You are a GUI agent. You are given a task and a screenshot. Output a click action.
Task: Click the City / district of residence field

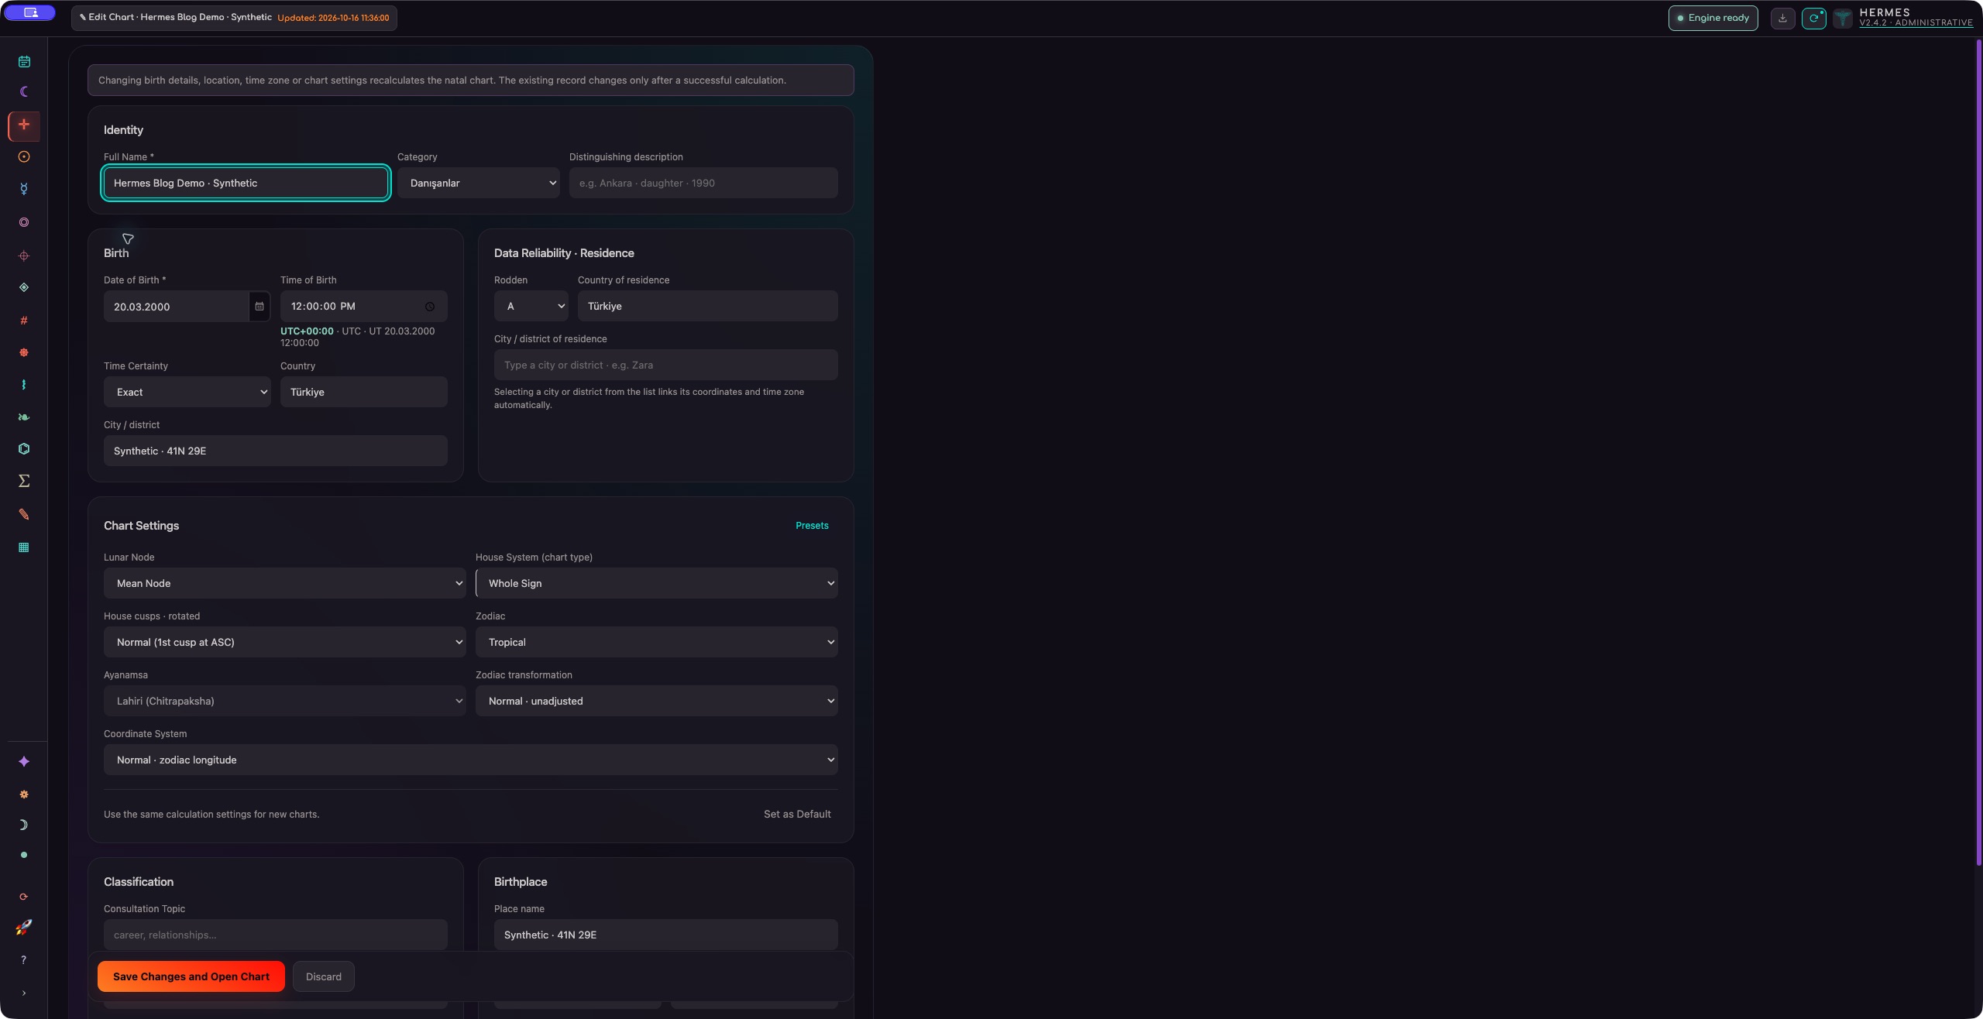[x=665, y=365]
